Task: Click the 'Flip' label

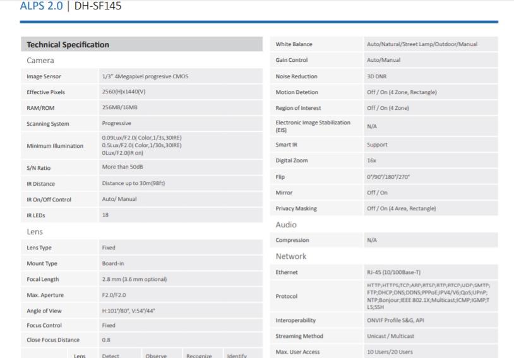Action: tap(280, 177)
